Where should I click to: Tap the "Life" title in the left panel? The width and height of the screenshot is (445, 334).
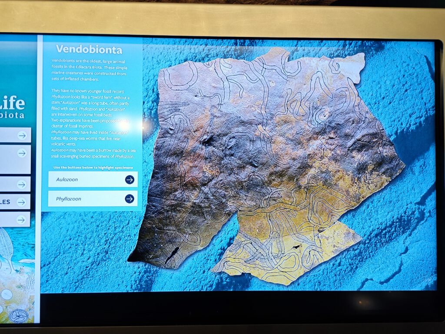click(12, 104)
